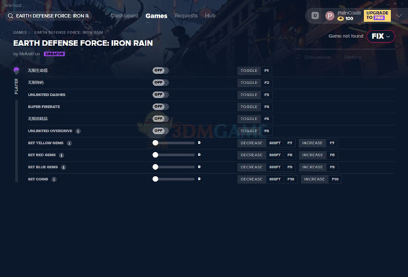Toggle the first cheat switch (F1)
Screen dimensions: 408x277
coord(160,71)
